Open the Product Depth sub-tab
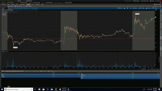 point(28,6)
